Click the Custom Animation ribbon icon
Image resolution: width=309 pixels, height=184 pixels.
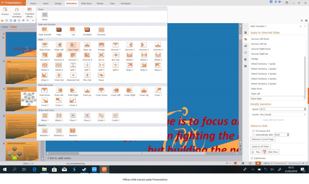coord(17,12)
